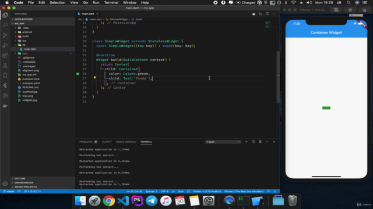Viewport: 373px width, 209px height.
Task: Click the volume icon in menu bar
Action: 309,2
